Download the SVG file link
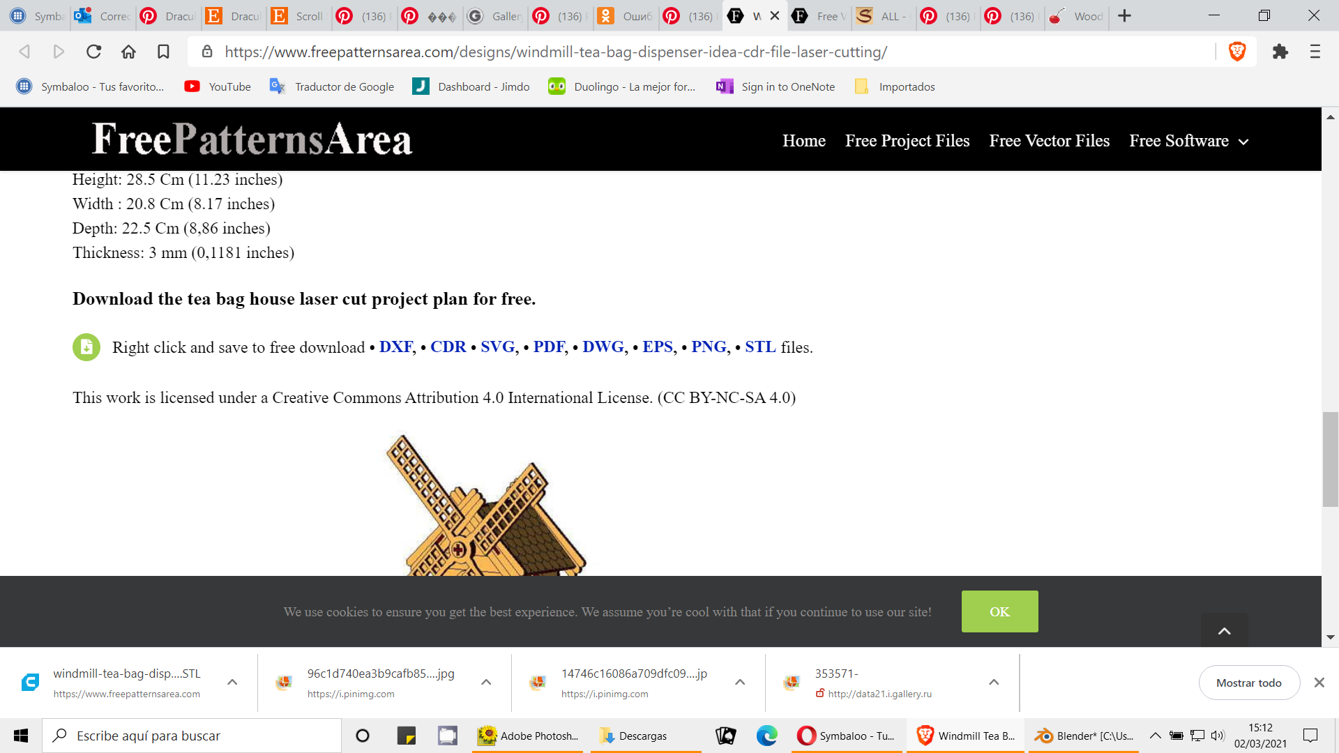This screenshot has width=1339, height=753. click(x=497, y=347)
